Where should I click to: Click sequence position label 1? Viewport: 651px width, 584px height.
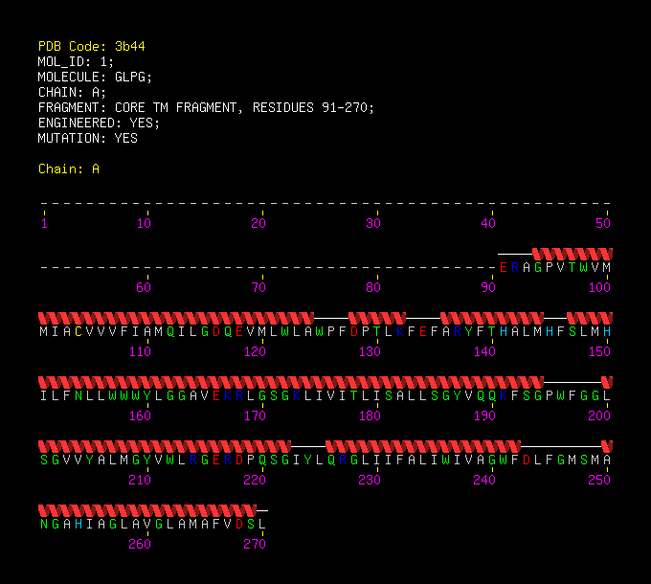44,223
